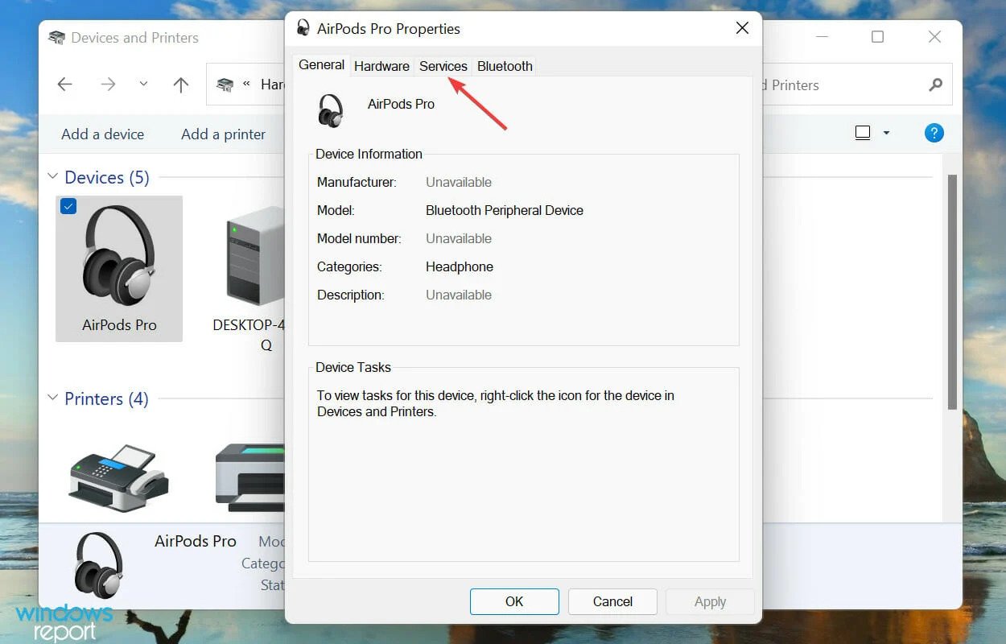
Task: Go back with the left arrow
Action: coord(65,85)
